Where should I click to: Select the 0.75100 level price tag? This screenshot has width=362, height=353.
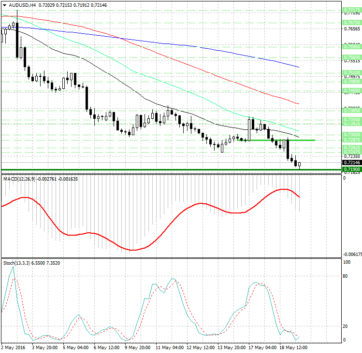[x=352, y=72]
